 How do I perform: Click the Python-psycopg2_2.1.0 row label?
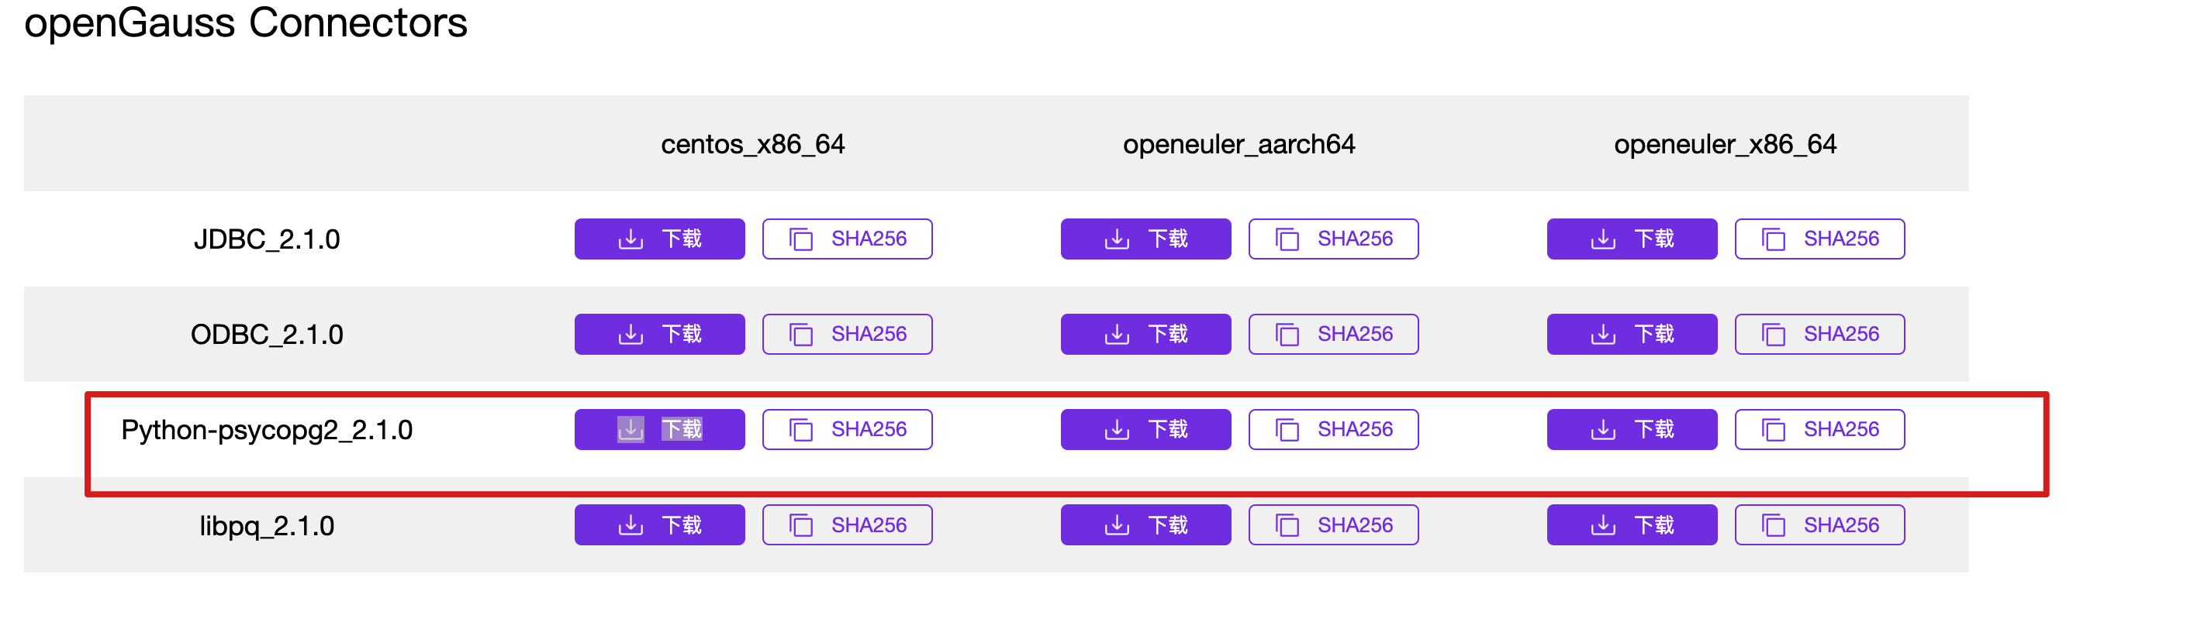[267, 430]
